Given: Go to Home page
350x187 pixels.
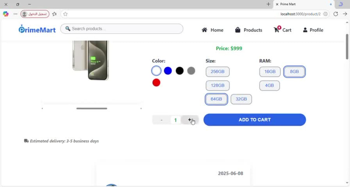Looking at the screenshot, I should (212, 30).
